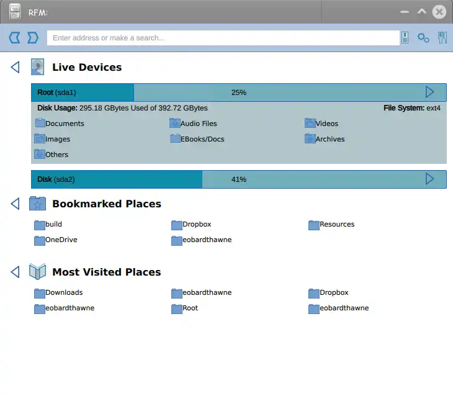
Task: Click the Disk (sda2) usage bar
Action: [x=239, y=179]
